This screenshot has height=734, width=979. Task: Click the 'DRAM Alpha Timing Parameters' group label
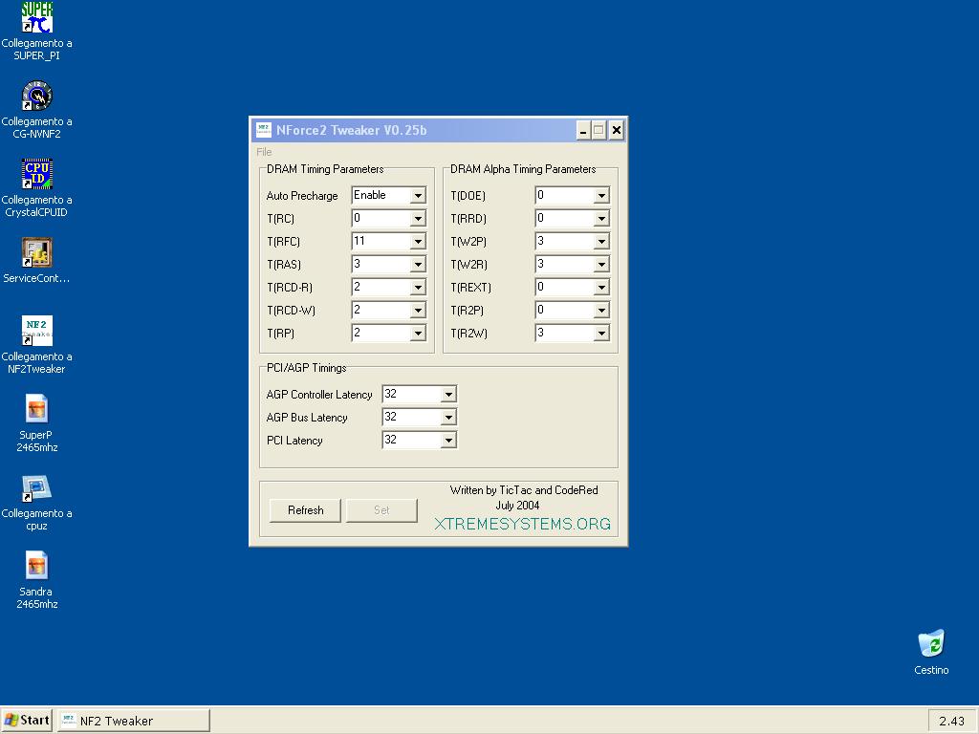(x=523, y=169)
